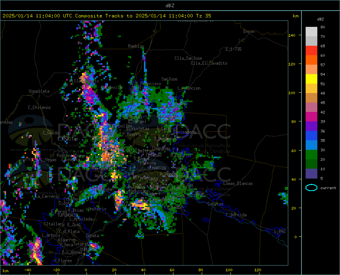The width and height of the screenshot is (340, 275).
Task: Click the 'Tz 35' threshold text in header
Action: [x=203, y=16]
